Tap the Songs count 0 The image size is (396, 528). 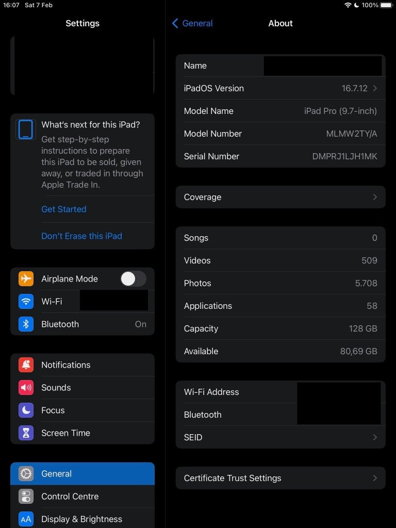click(x=374, y=238)
